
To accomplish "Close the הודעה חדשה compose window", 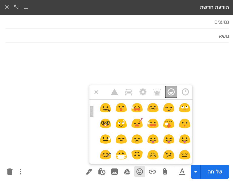I will 7,7.
